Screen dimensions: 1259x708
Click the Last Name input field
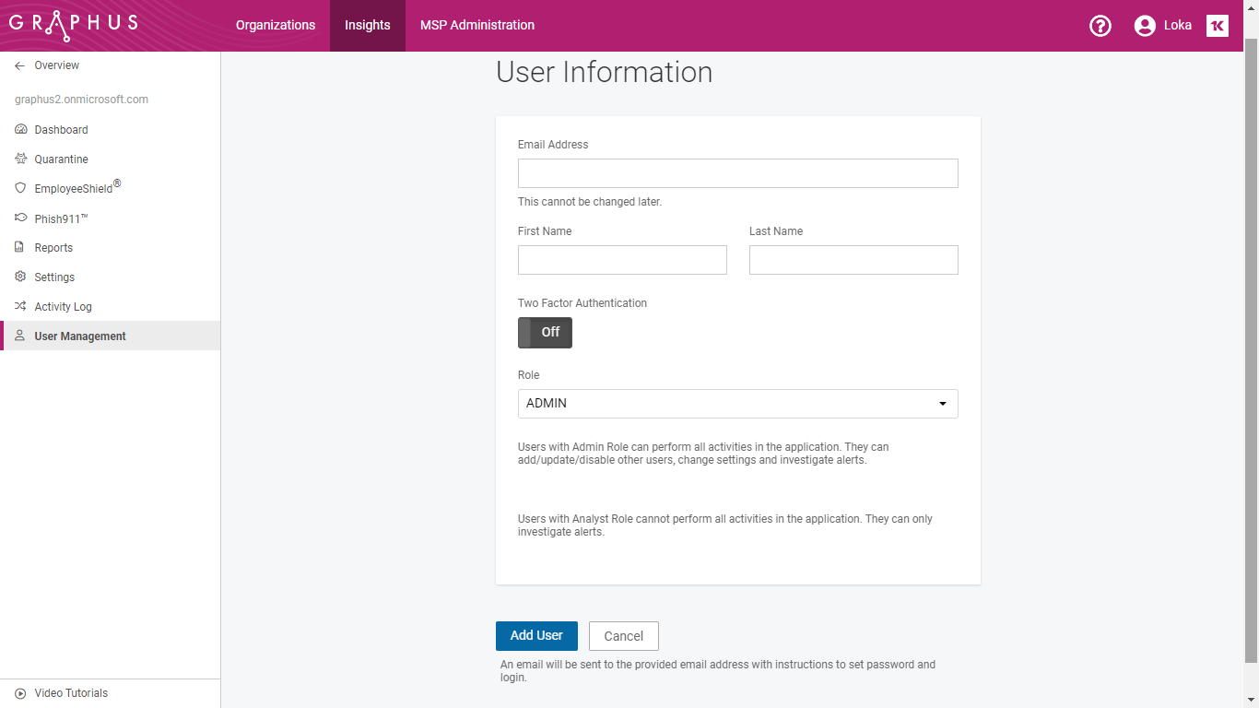pyautogui.click(x=853, y=260)
